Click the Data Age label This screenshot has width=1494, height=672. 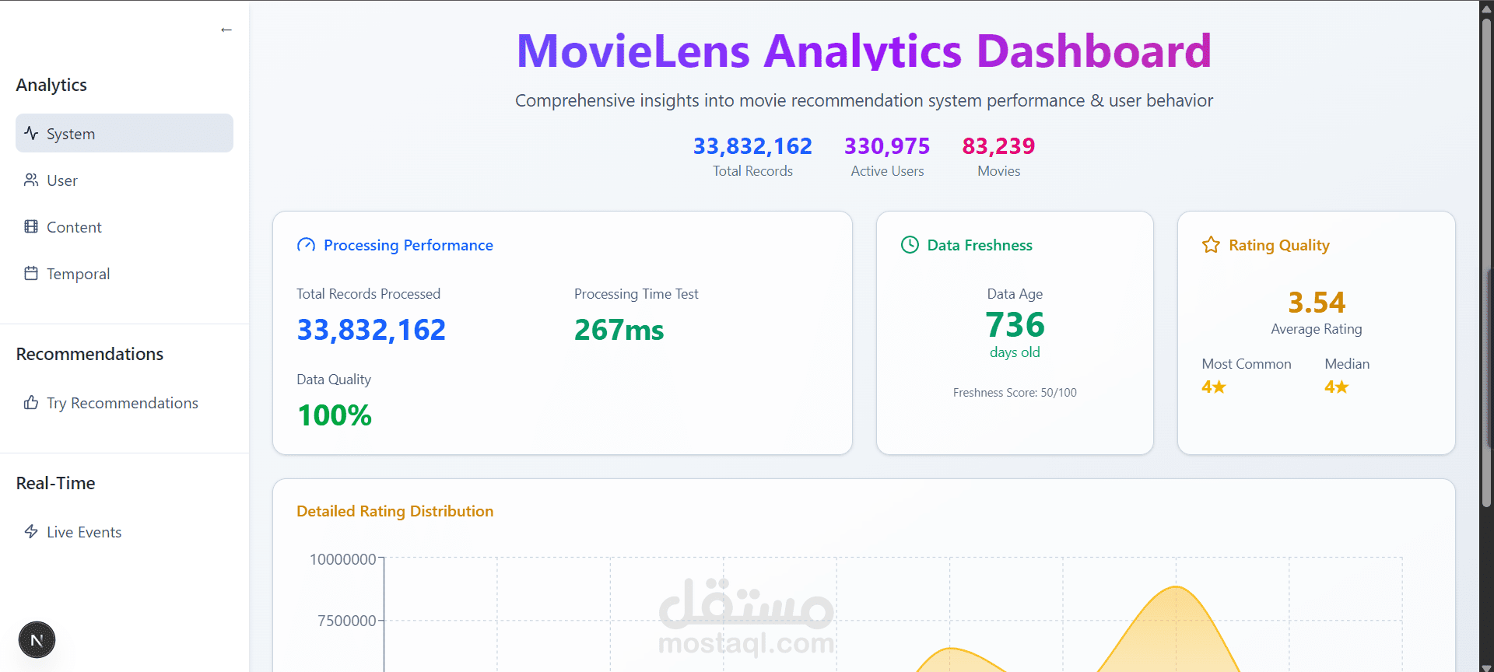click(x=1015, y=294)
